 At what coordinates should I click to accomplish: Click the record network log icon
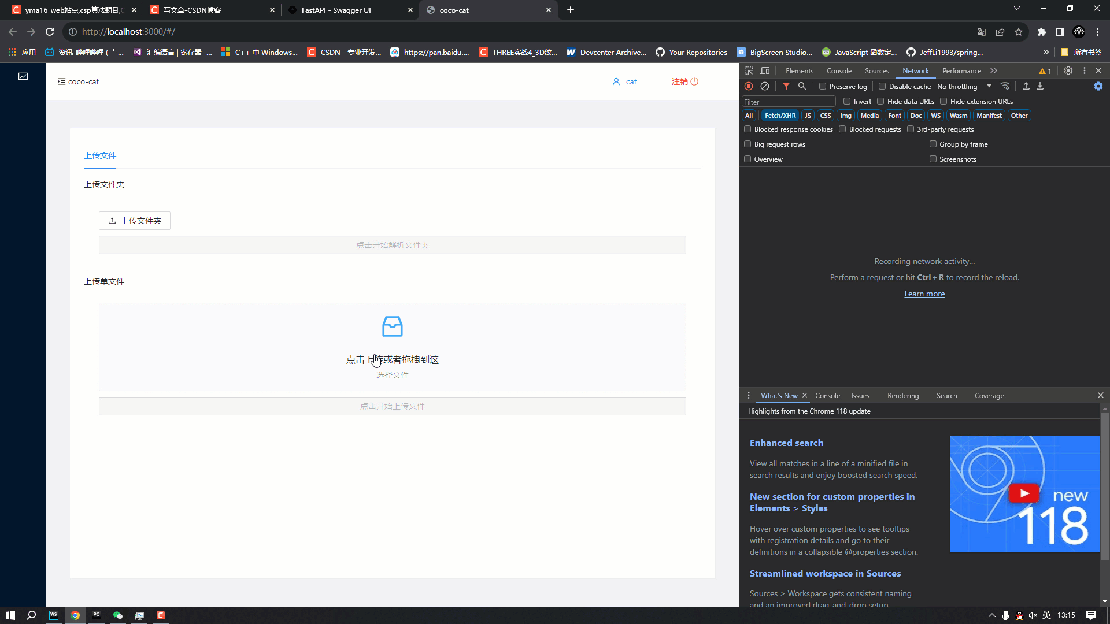[749, 86]
